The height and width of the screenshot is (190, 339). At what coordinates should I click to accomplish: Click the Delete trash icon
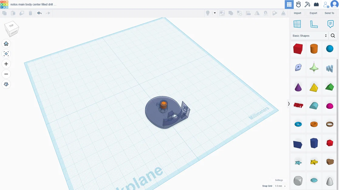coord(30,13)
